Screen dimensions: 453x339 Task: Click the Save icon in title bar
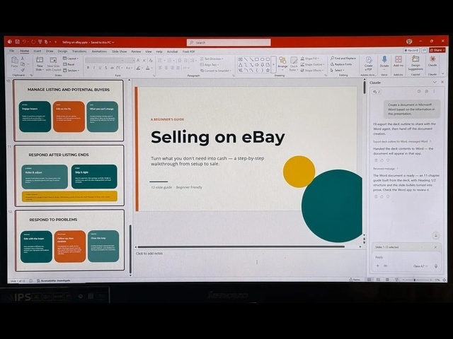click(17, 42)
